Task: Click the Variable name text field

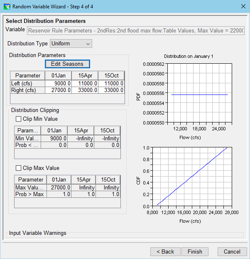Action: tap(136, 31)
